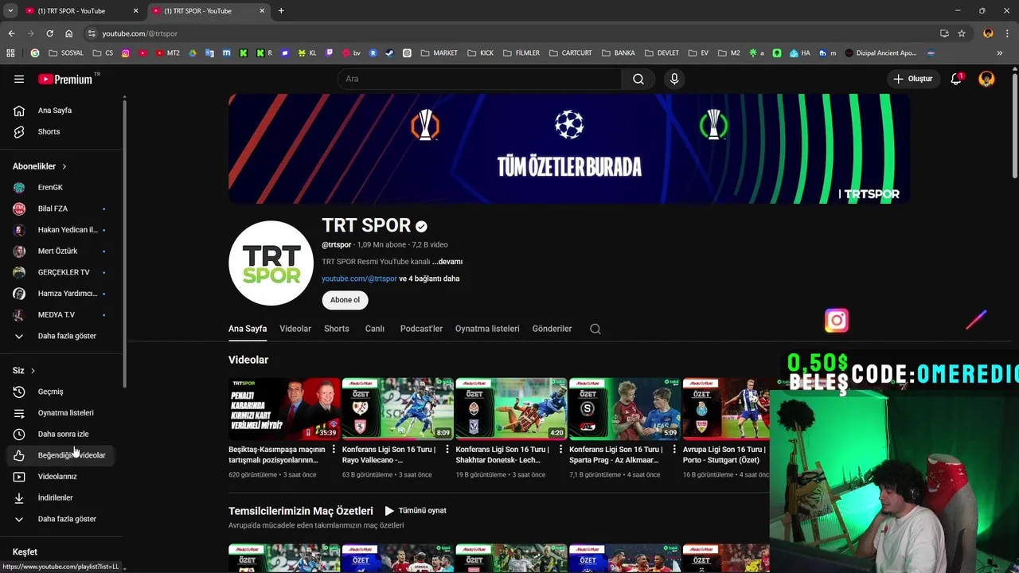
Task: Switch to channel Oynatma listeleri tab
Action: coord(487,329)
